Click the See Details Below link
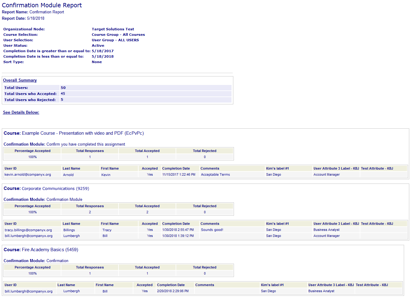 click(21, 113)
